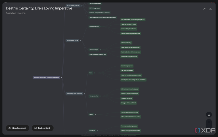This screenshot has width=218, height=137.
Task: Download the mind map
Action: tap(210, 9)
